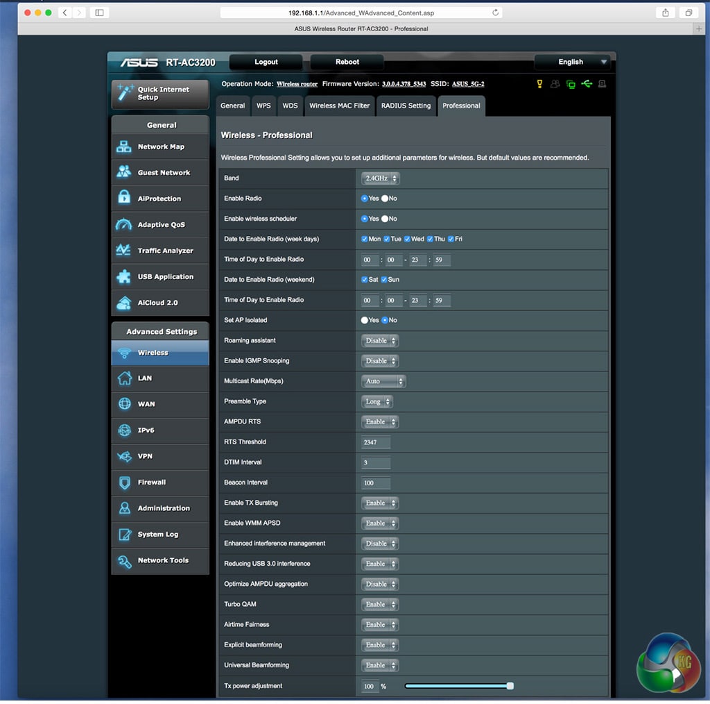Toggle the Safari sidebar button
The height and width of the screenshot is (704, 710).
point(100,12)
